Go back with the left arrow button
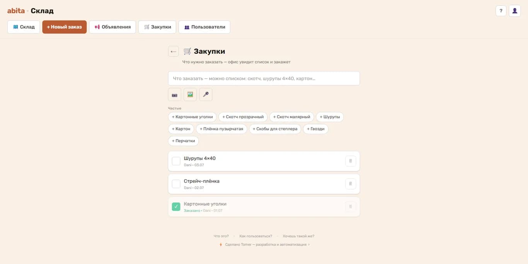This screenshot has width=528, height=264. tap(174, 51)
